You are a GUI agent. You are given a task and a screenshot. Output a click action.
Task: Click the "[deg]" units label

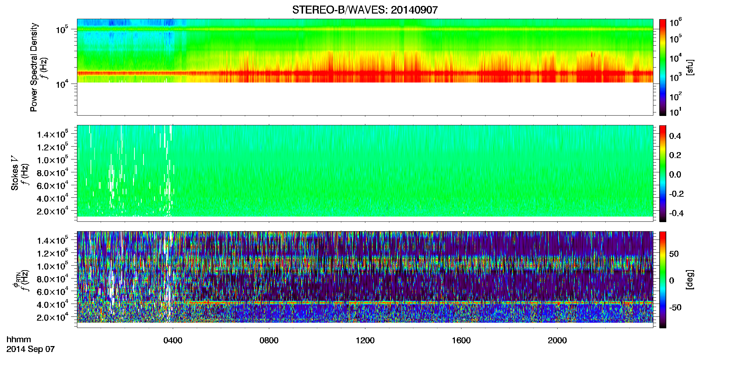coord(690,280)
